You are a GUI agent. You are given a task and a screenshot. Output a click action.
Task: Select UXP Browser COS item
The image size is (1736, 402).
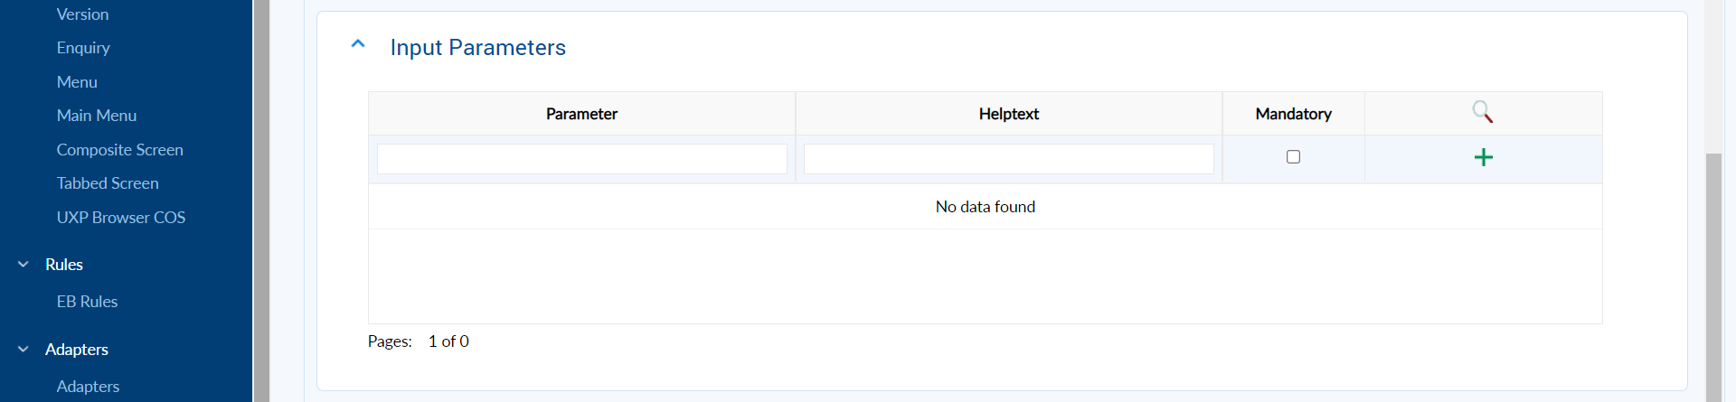(x=120, y=218)
